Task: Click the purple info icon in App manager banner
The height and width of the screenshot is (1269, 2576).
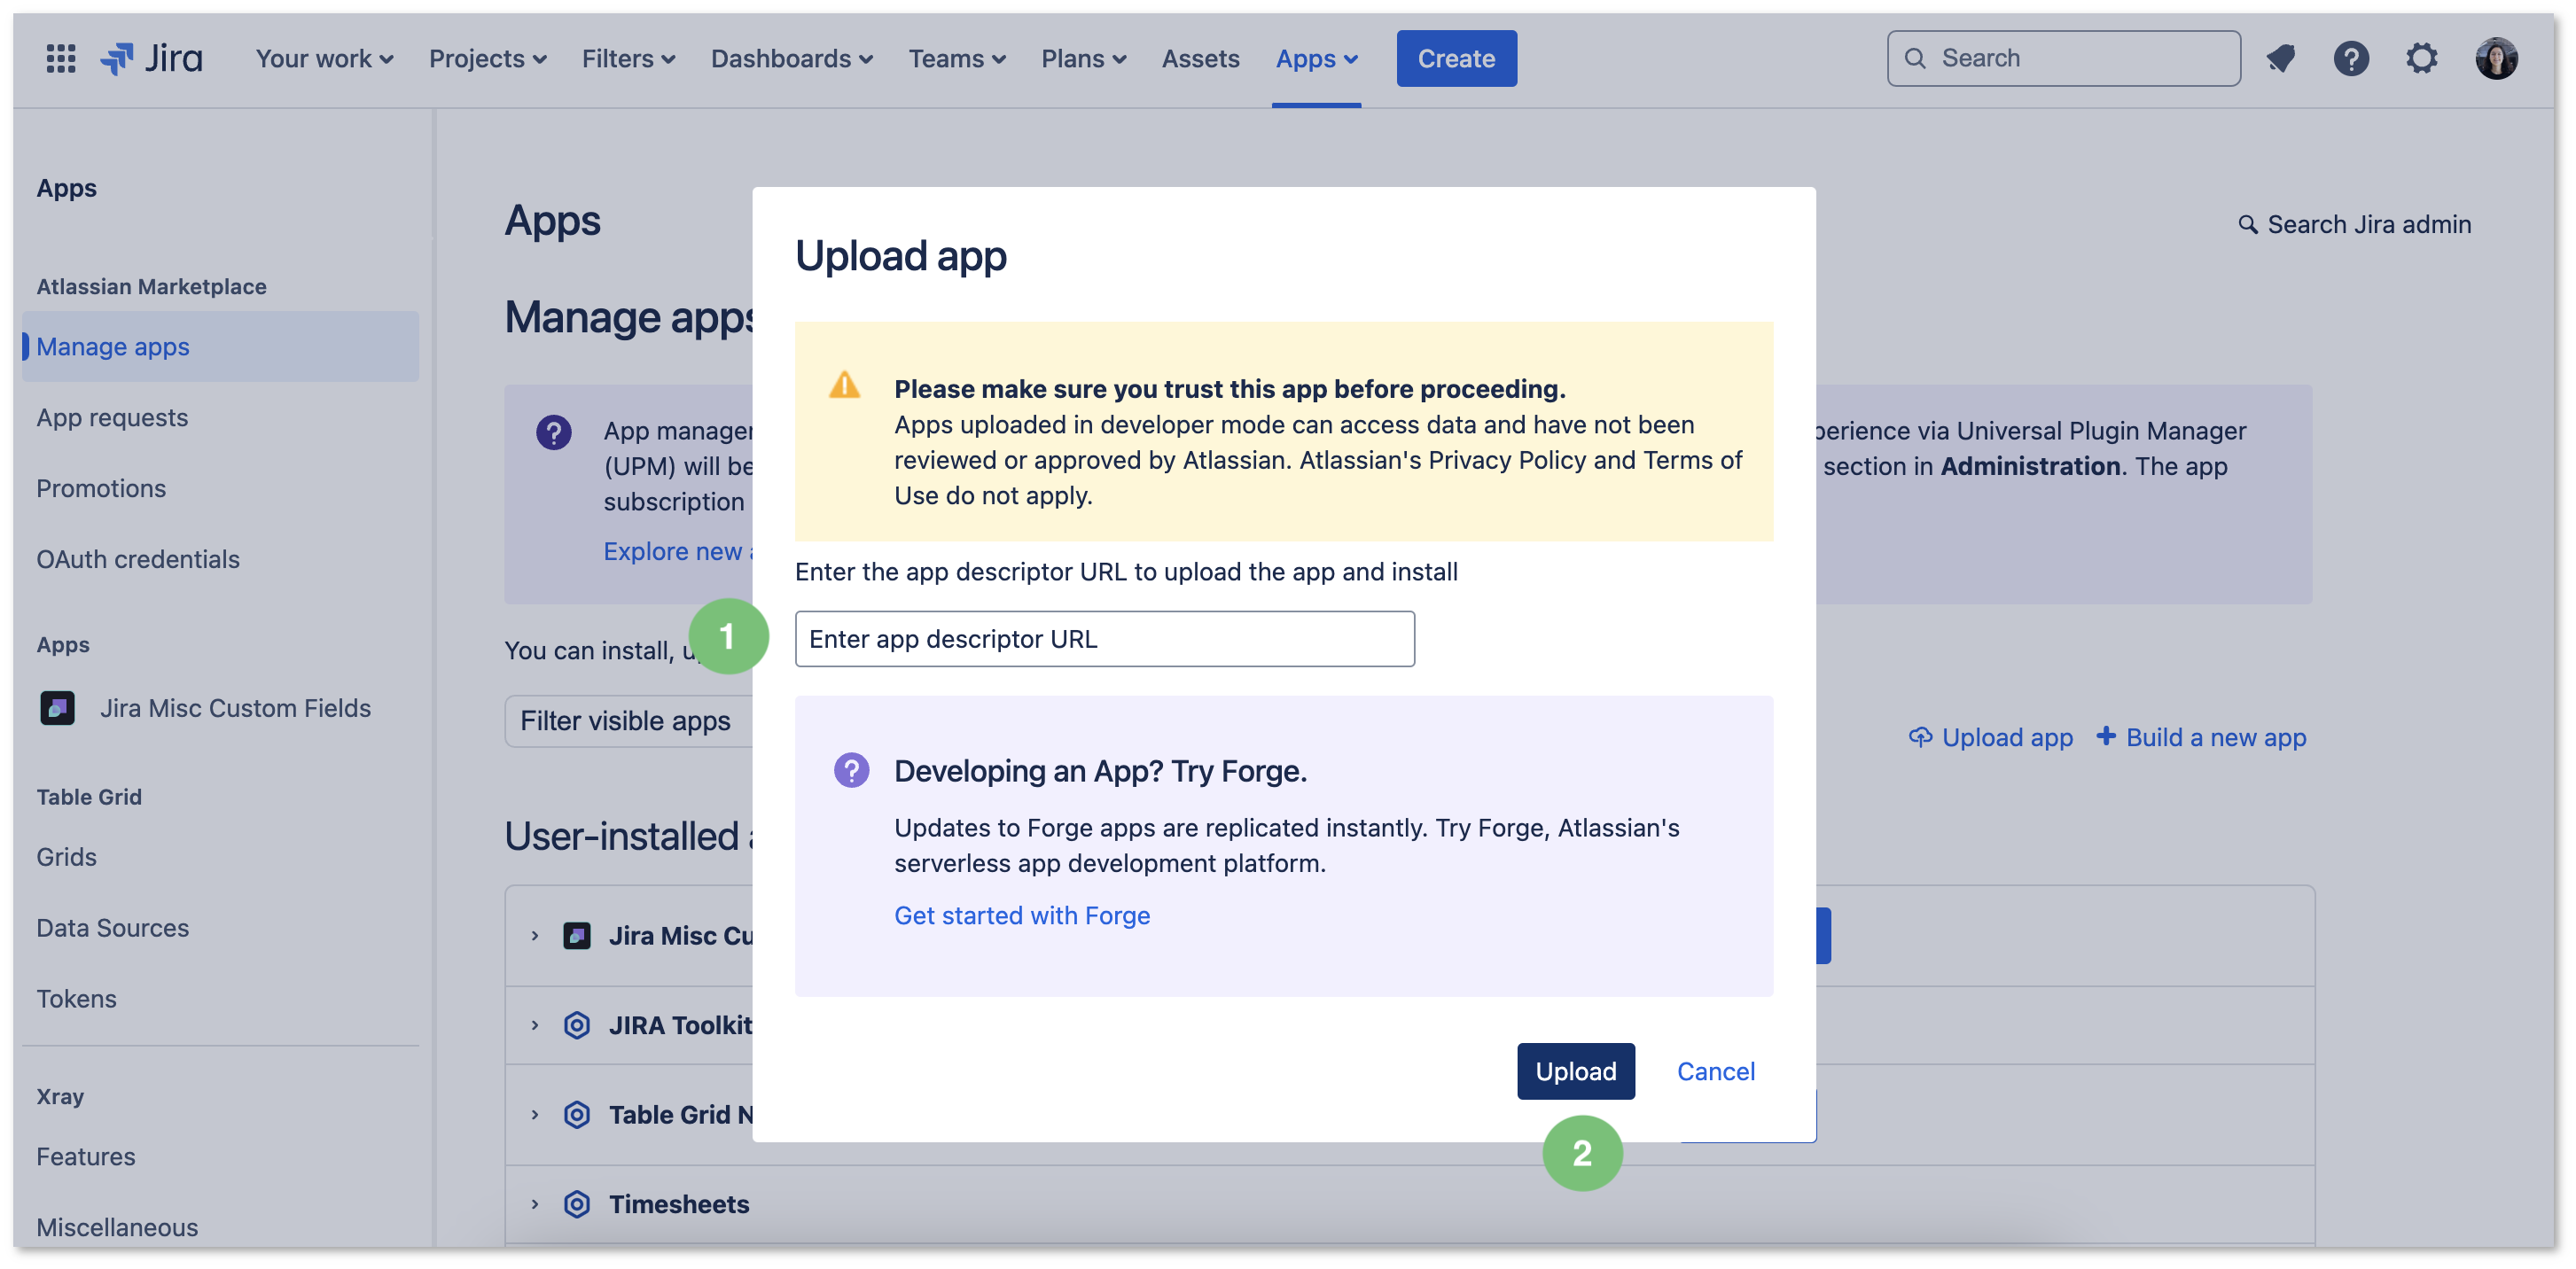Action: tap(553, 433)
